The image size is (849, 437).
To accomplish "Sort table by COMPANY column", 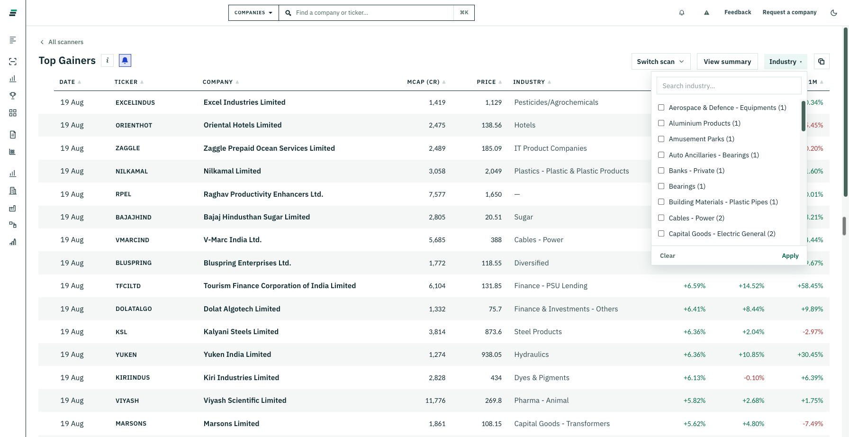I will pos(221,82).
